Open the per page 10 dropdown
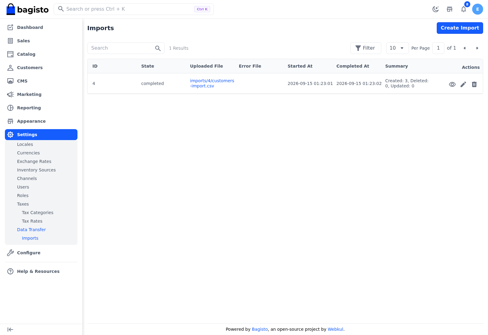 [397, 48]
